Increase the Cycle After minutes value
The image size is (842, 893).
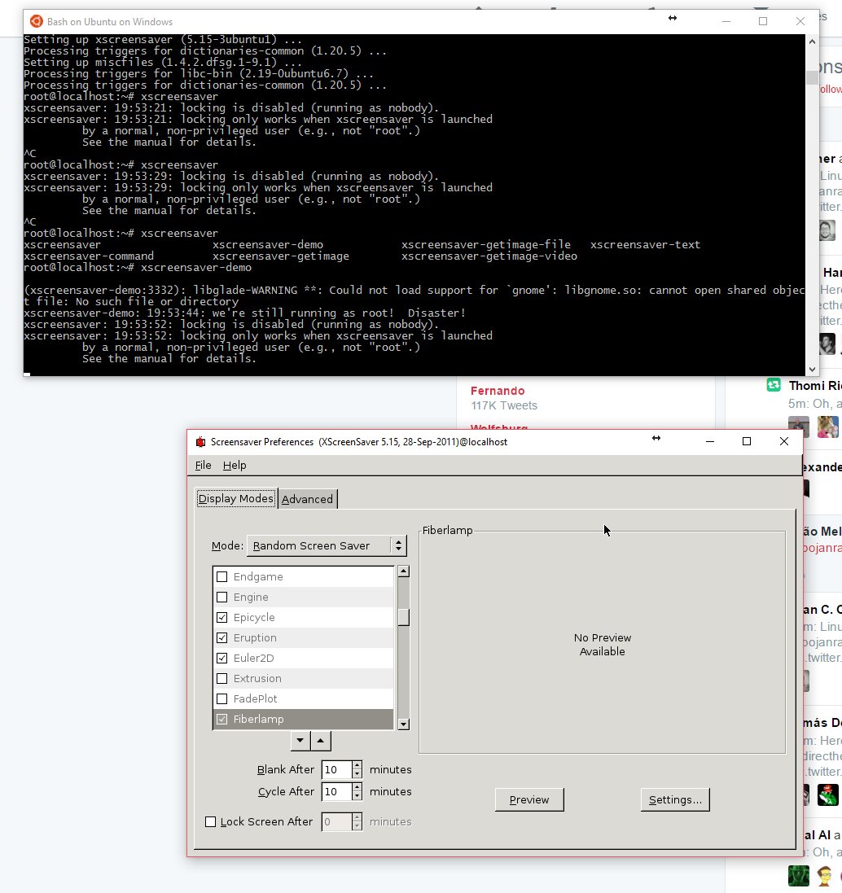(x=357, y=788)
